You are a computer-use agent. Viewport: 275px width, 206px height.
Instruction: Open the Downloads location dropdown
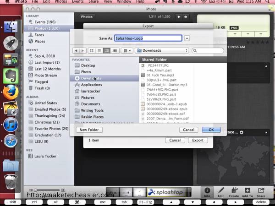(162, 51)
